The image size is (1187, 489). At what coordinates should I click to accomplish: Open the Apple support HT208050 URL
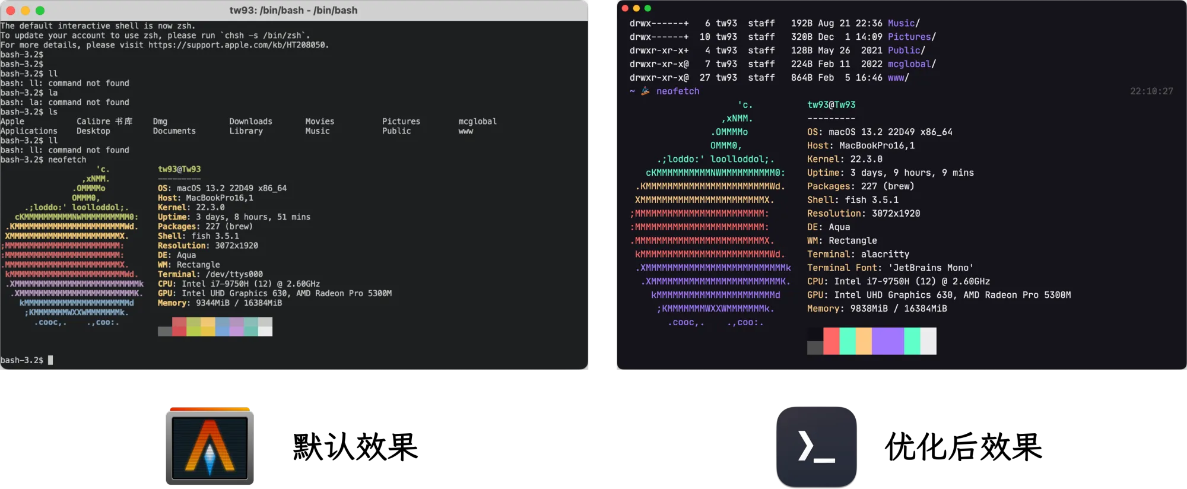point(238,45)
